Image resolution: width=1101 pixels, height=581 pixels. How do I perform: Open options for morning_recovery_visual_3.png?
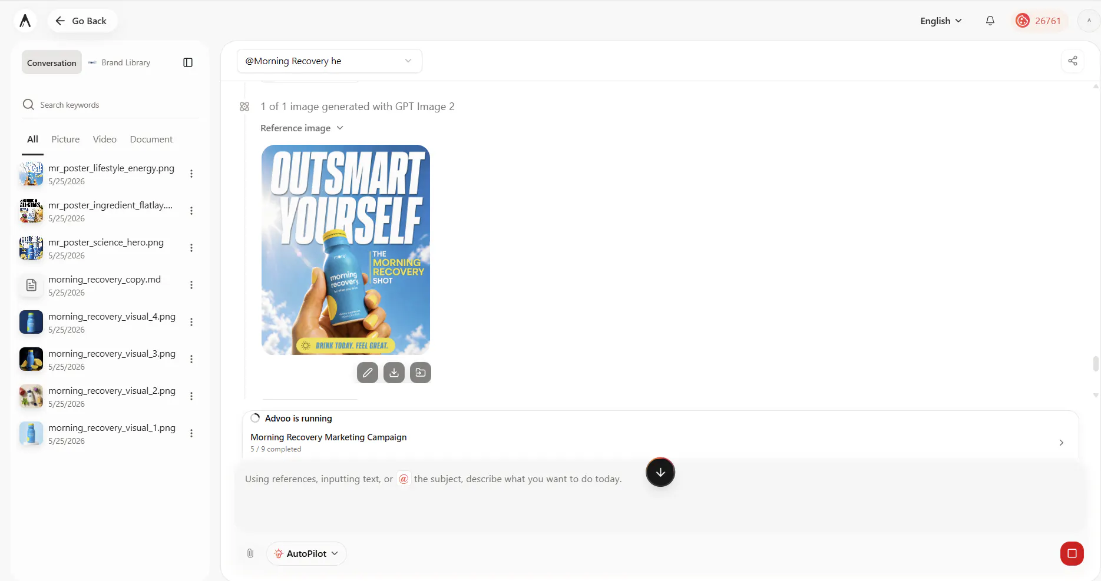191,359
